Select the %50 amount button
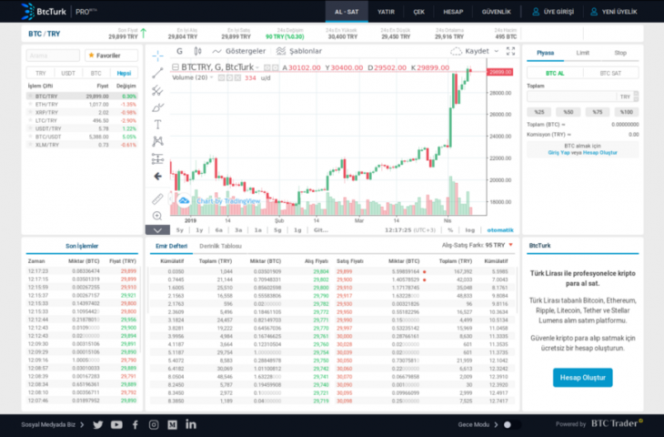This screenshot has height=437, width=664. pos(568,112)
